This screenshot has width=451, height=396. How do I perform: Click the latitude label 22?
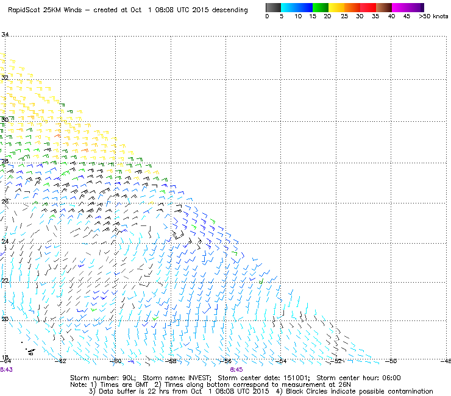point(5,280)
